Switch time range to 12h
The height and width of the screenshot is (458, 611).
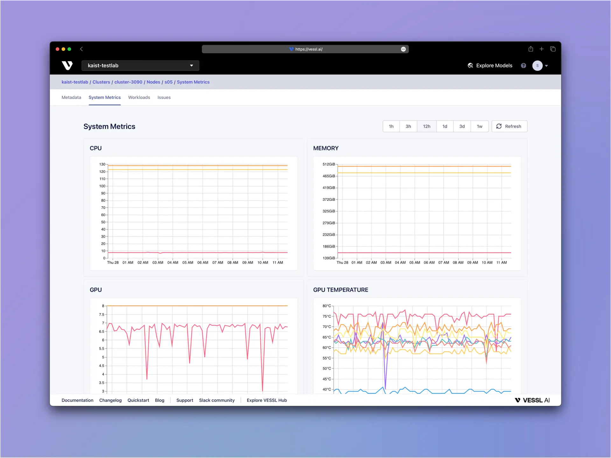click(426, 126)
